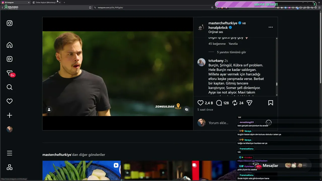Close the (9) Instagram tab
322x181 pixels.
pos(29,3)
